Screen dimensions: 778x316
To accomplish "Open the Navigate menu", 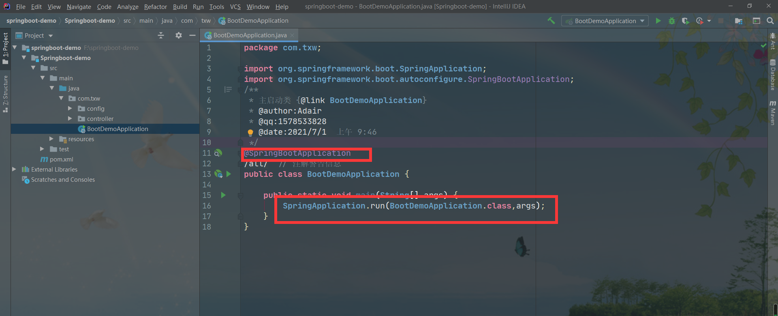I will tap(79, 6).
